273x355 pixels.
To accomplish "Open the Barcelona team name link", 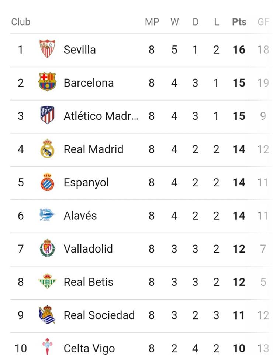I will coord(89,83).
